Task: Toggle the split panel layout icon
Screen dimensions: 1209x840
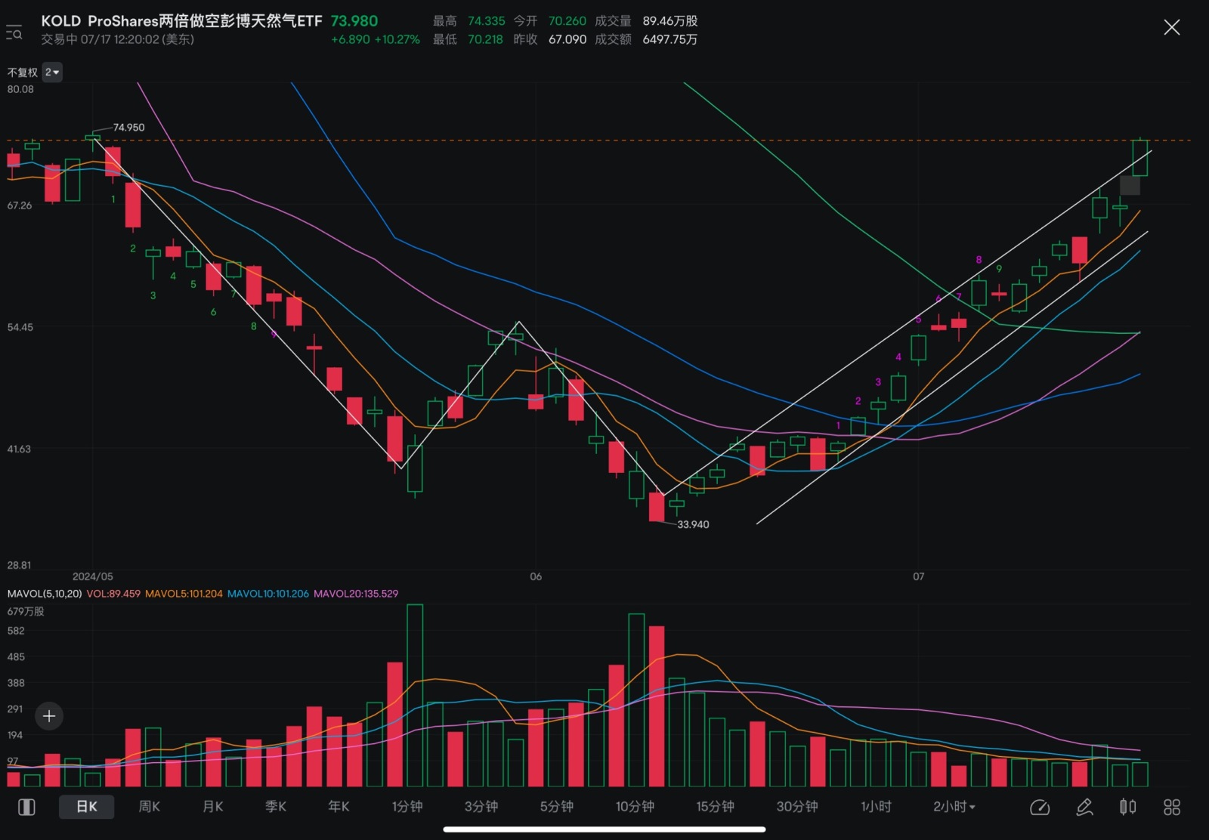Action: [x=26, y=807]
